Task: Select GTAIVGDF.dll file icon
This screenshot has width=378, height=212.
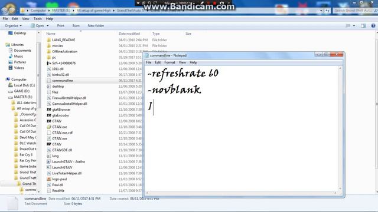Action: click(x=48, y=150)
